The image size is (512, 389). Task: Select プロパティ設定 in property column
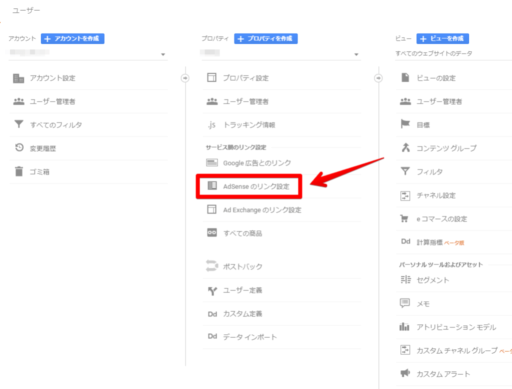point(245,78)
